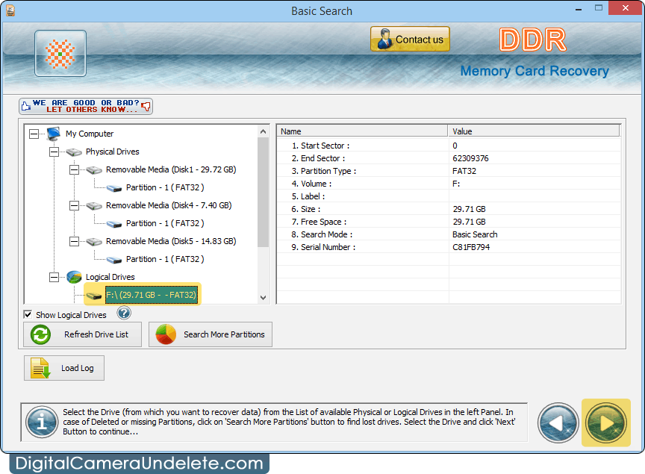Go back with the blue Back arrow
This screenshot has width=645, height=474.
[558, 423]
